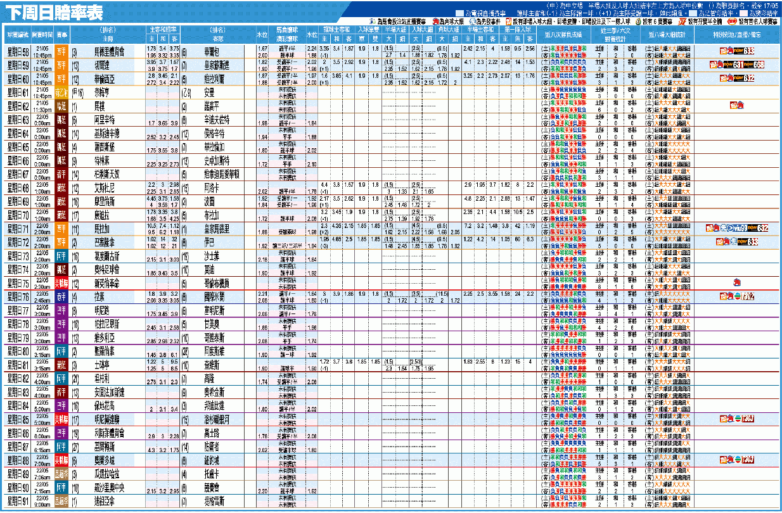782x513 pixels.
Task: Click the broadcast channel icons in row 星期日59
Action: [x=736, y=65]
